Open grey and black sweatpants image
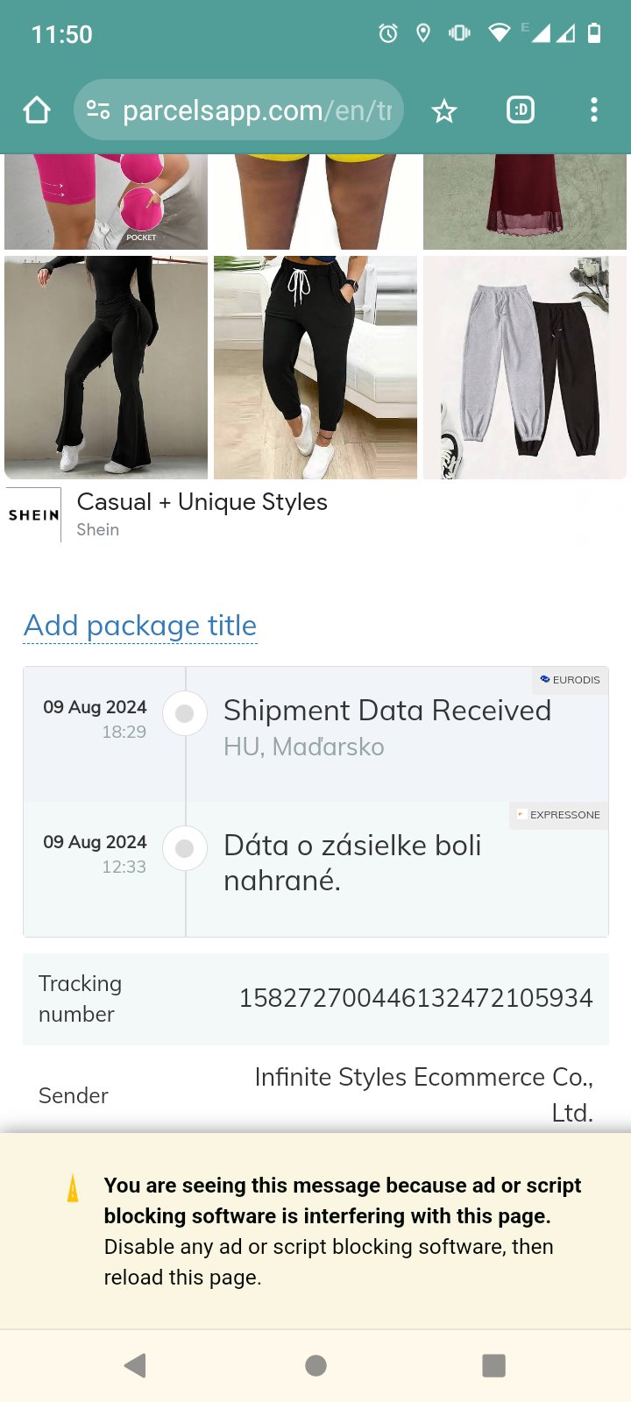This screenshot has width=631, height=1402. pyautogui.click(x=524, y=367)
